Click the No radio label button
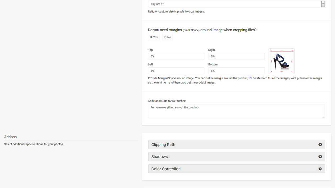 coord(167,37)
